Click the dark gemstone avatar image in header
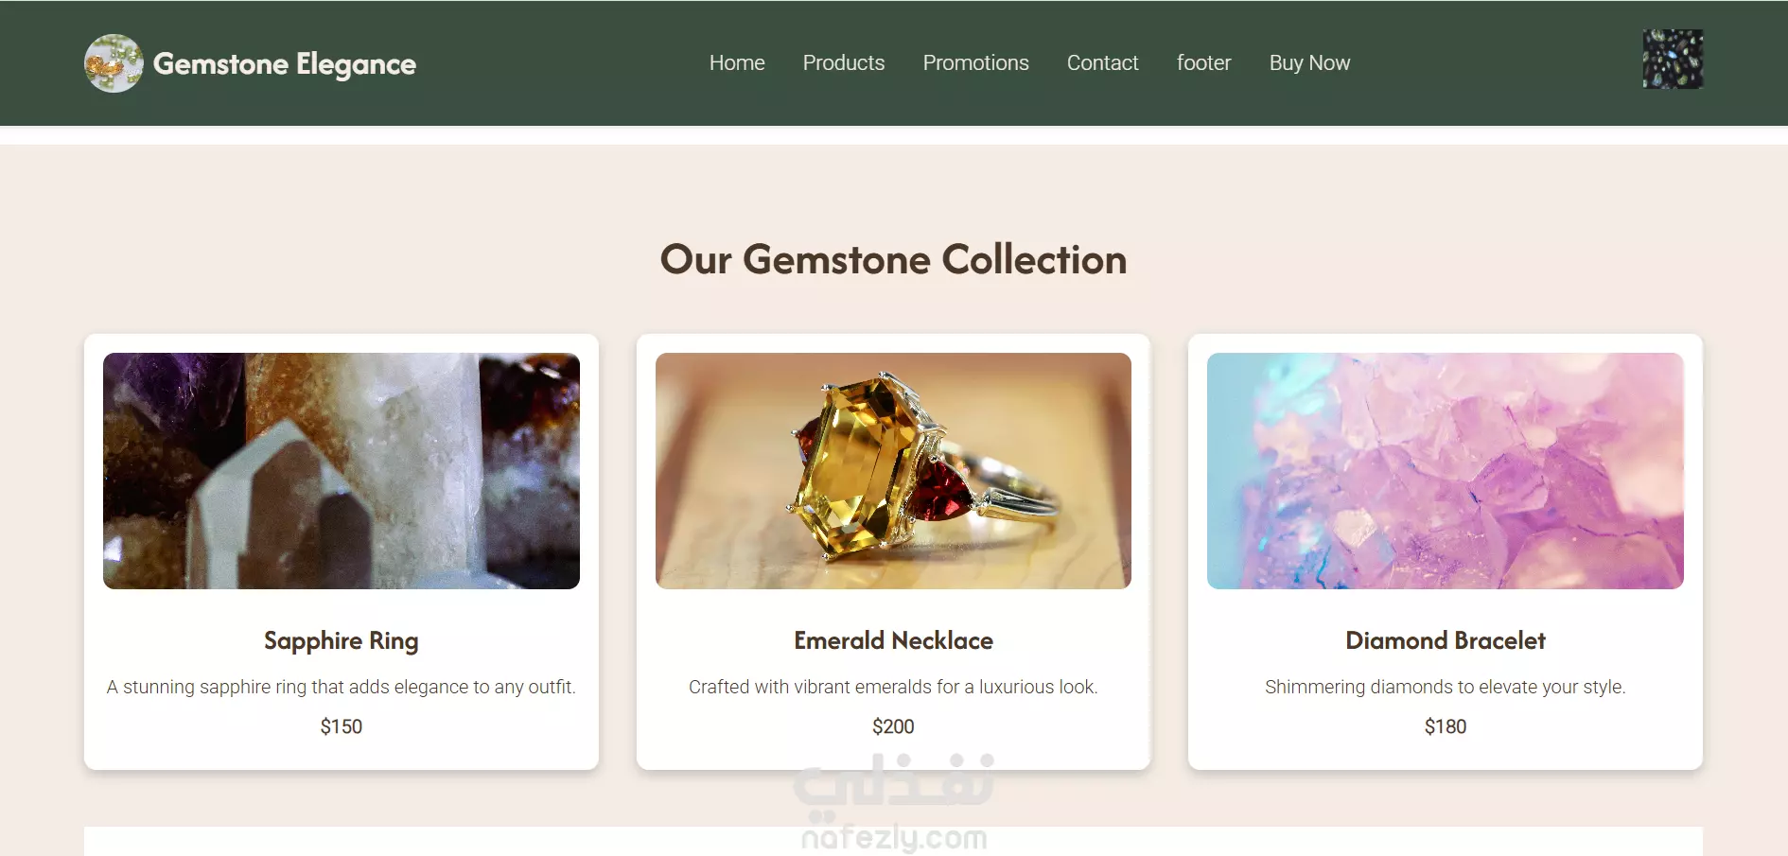This screenshot has width=1788, height=856. coord(1673,60)
